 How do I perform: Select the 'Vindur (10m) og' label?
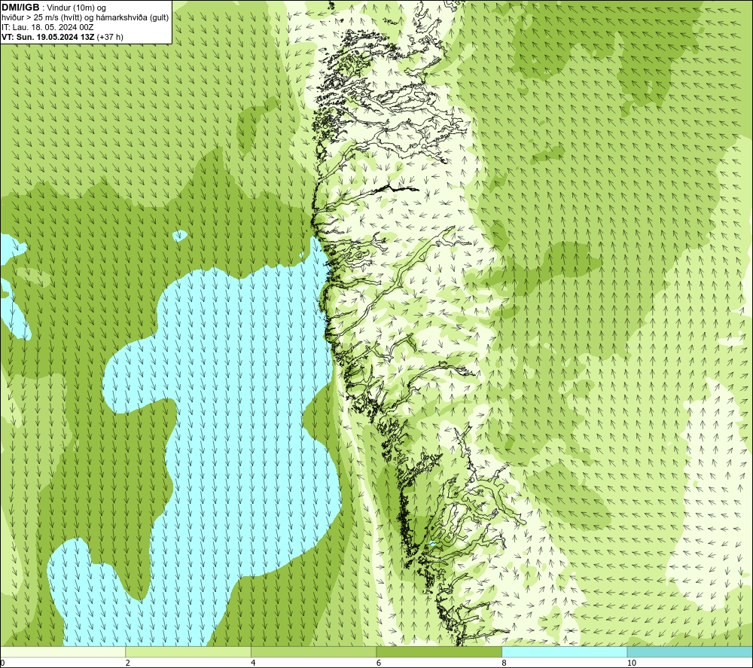(x=78, y=8)
